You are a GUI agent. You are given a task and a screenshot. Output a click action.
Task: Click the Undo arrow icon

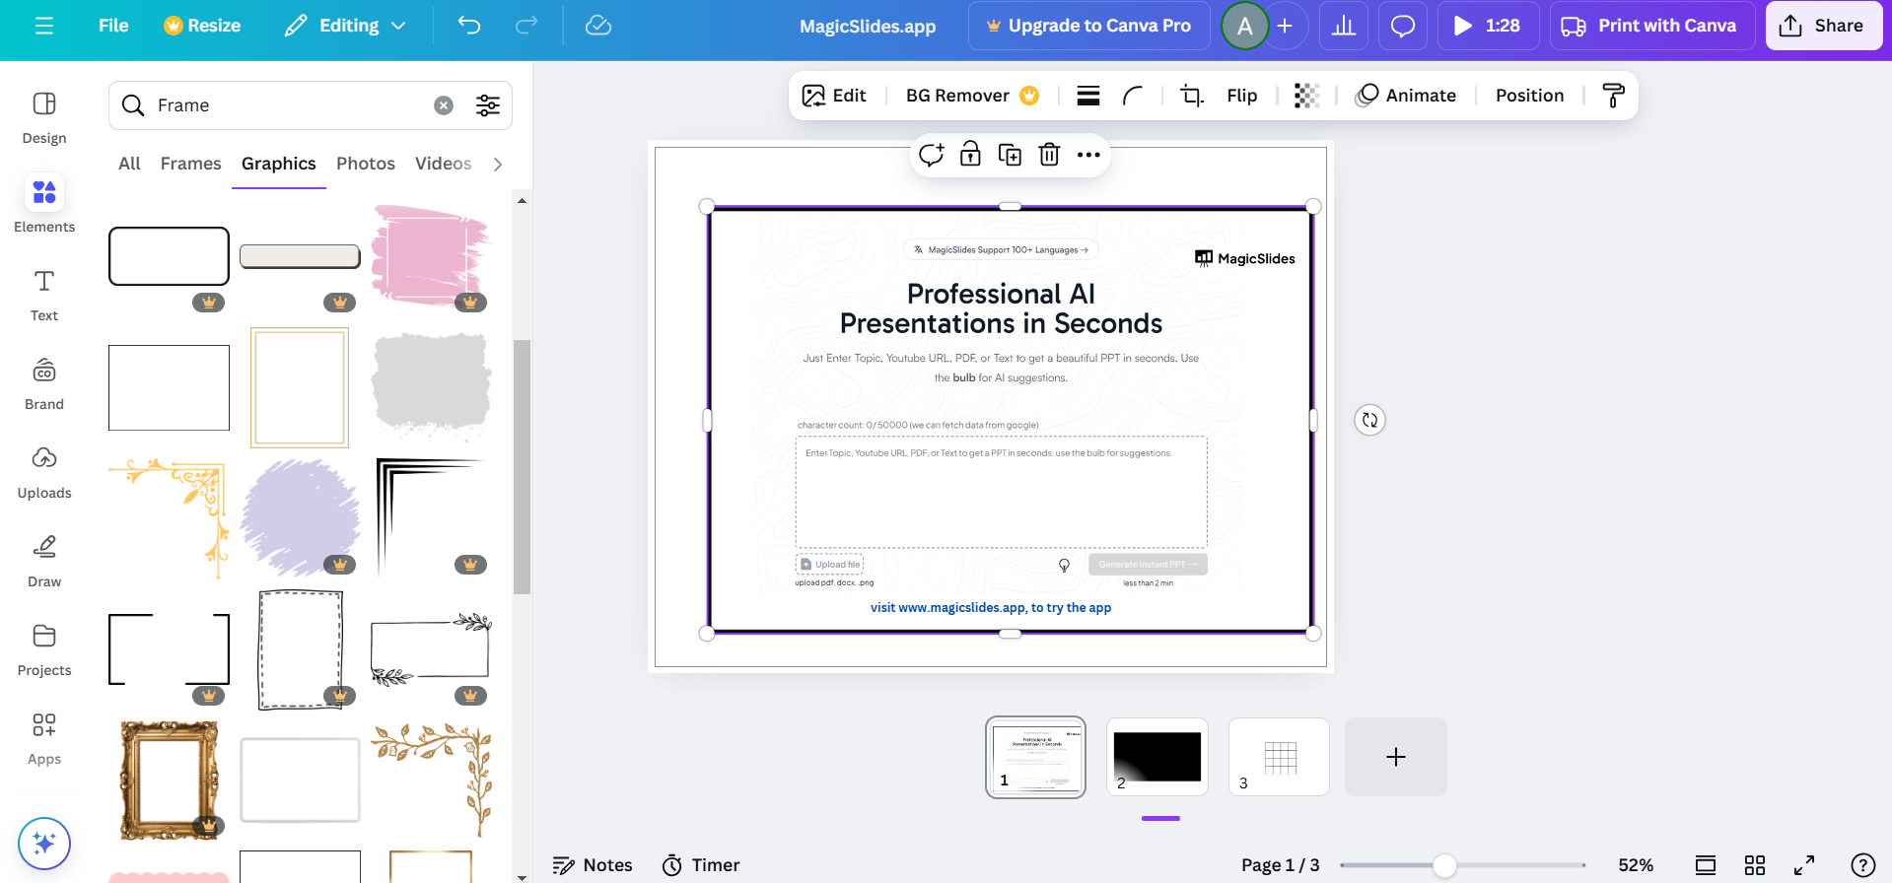(469, 26)
